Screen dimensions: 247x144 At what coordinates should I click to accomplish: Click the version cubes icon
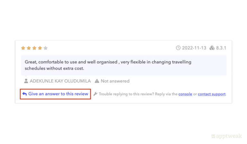click(x=212, y=48)
